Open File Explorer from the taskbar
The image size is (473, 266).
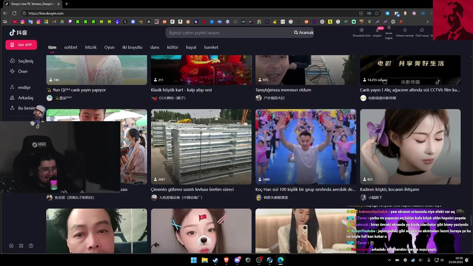click(x=204, y=260)
